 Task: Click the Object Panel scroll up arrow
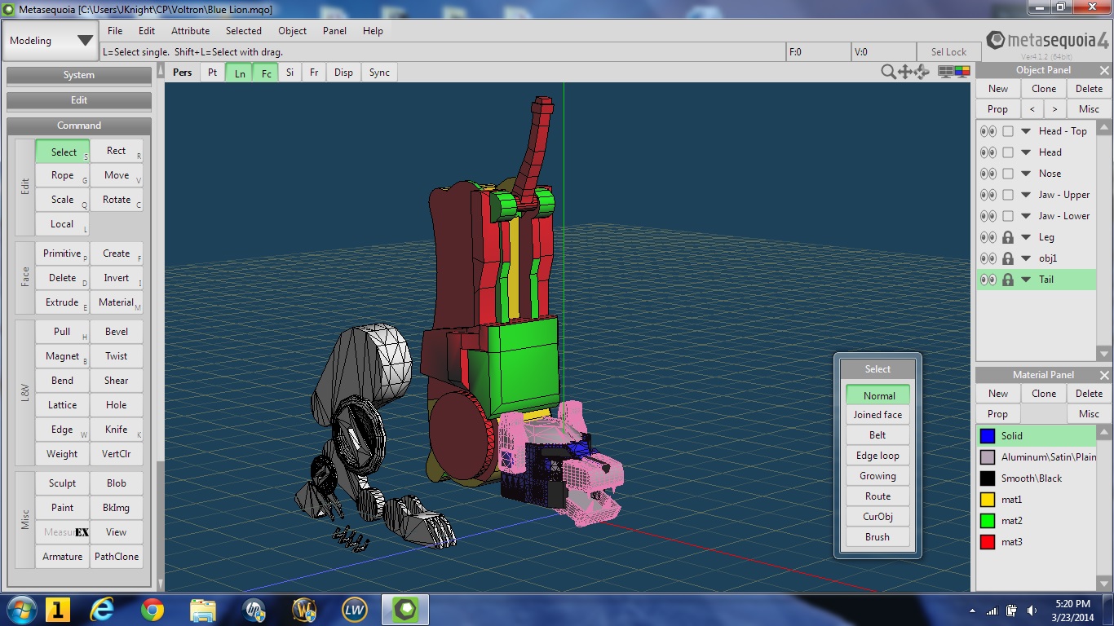(x=1104, y=127)
